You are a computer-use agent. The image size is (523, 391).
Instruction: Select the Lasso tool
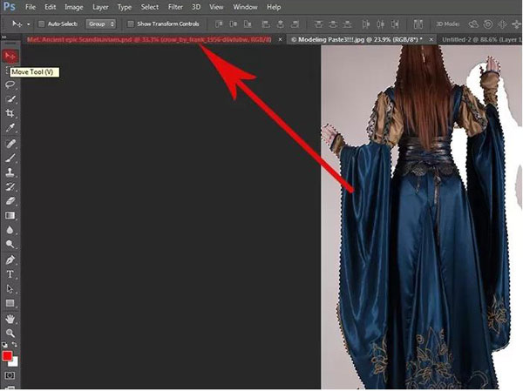10,84
